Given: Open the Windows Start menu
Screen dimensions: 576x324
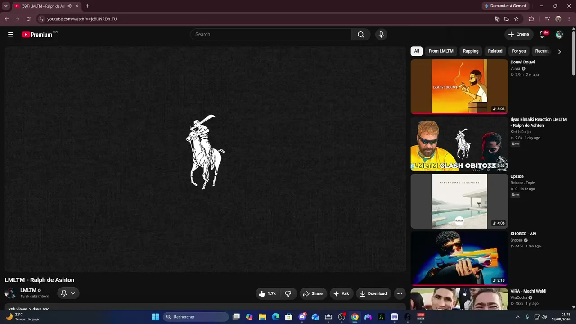Looking at the screenshot, I should (x=155, y=317).
